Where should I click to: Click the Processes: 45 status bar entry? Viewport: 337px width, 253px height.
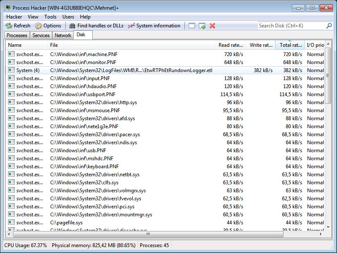coord(154,245)
